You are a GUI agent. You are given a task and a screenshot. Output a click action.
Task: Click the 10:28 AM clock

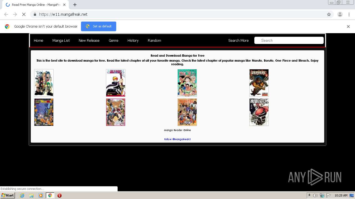tap(341, 195)
